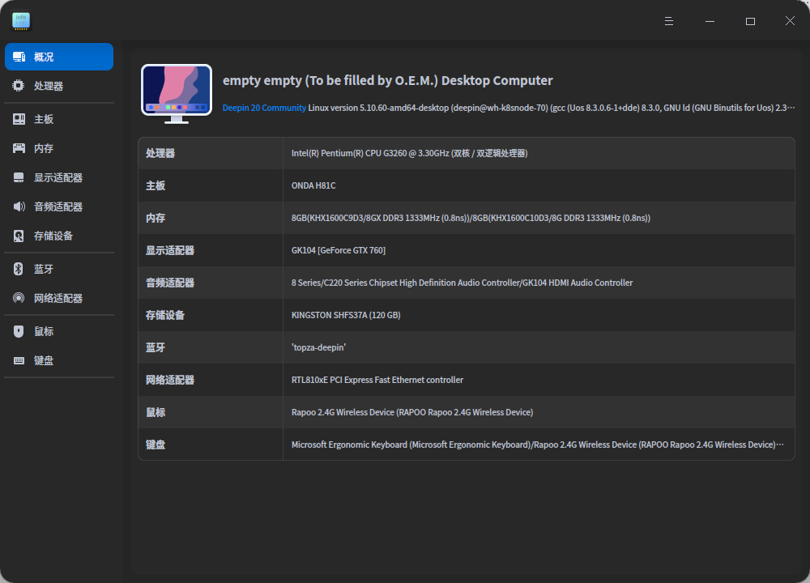The image size is (810, 583).
Task: Open the 键盘 keyboard sidebar icon
Action: point(18,360)
